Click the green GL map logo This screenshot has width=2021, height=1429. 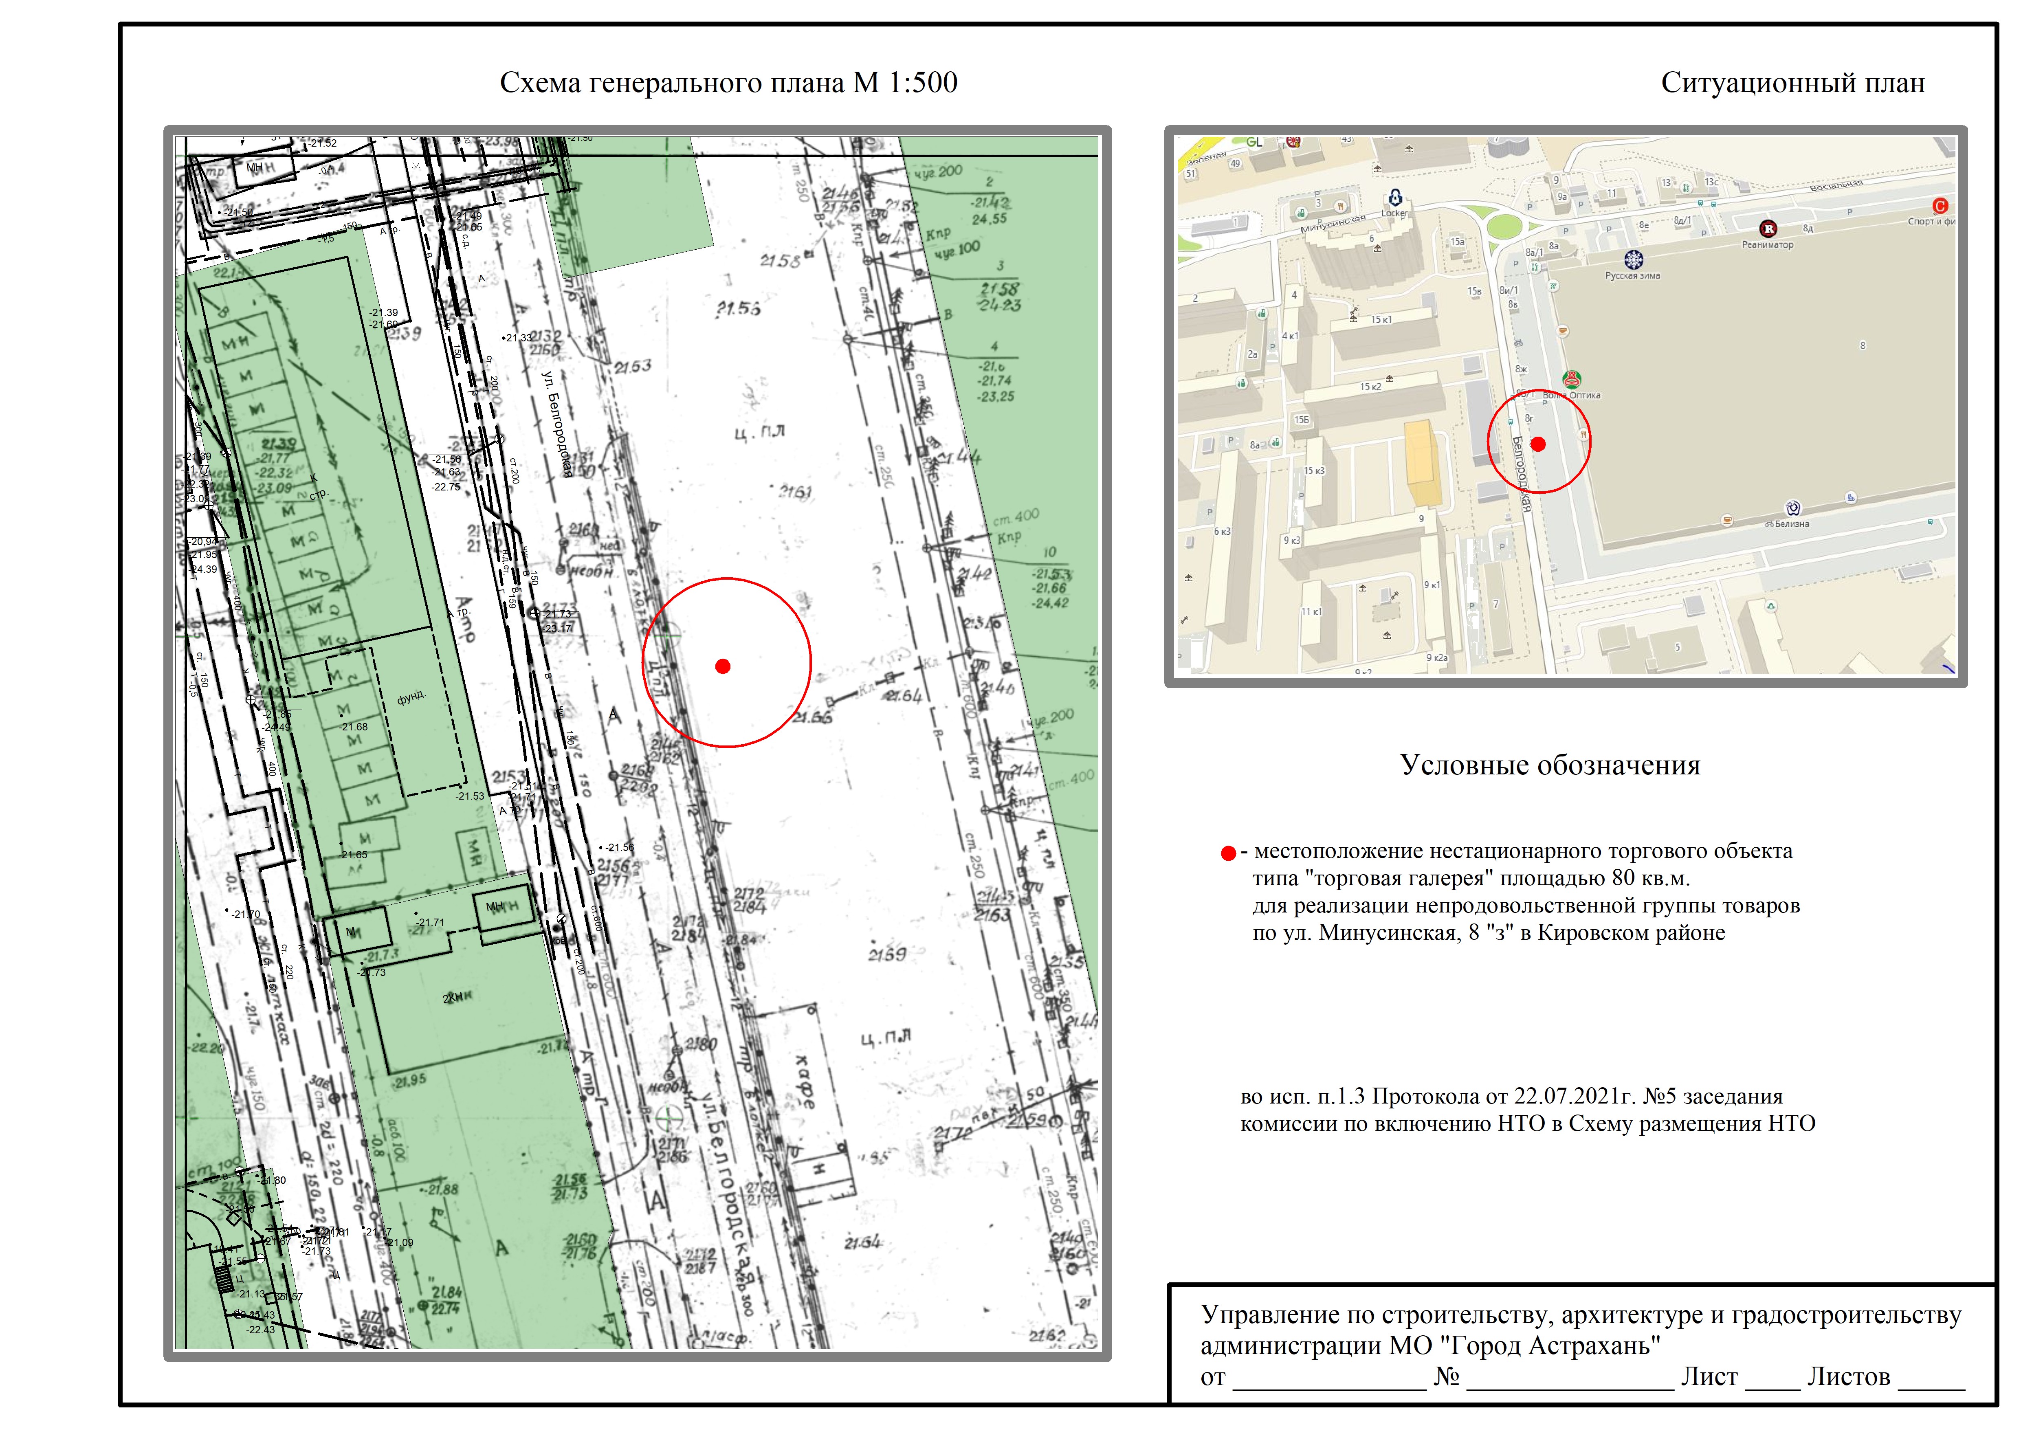1254,142
